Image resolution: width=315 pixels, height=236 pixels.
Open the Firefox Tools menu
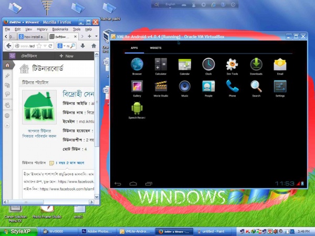[77, 29]
